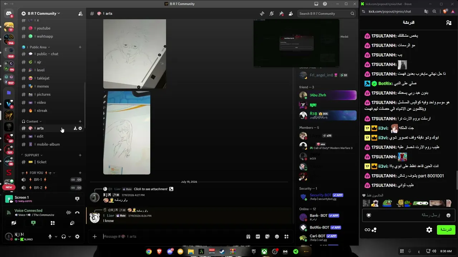Viewport: 458px width, 257px height.
Task: Click create invite icon on arts channel
Action: coord(75,128)
